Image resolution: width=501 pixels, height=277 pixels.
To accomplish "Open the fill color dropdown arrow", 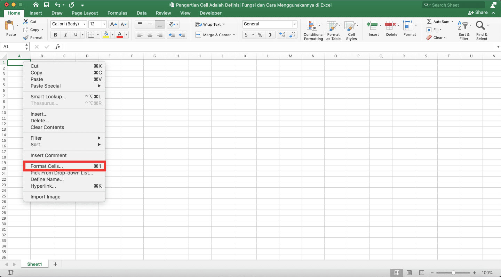I will point(113,35).
